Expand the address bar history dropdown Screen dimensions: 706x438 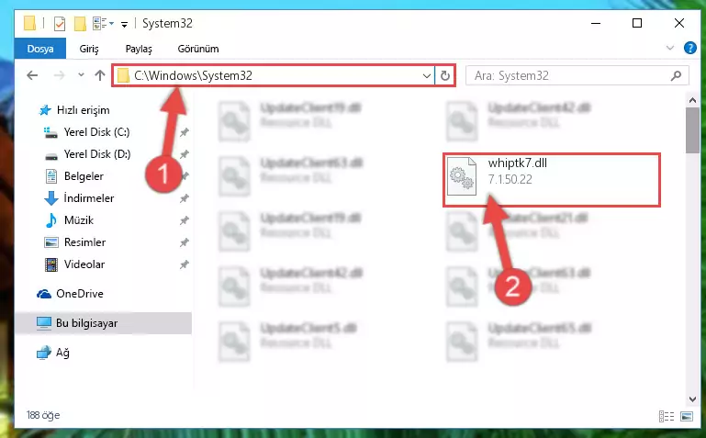click(426, 75)
